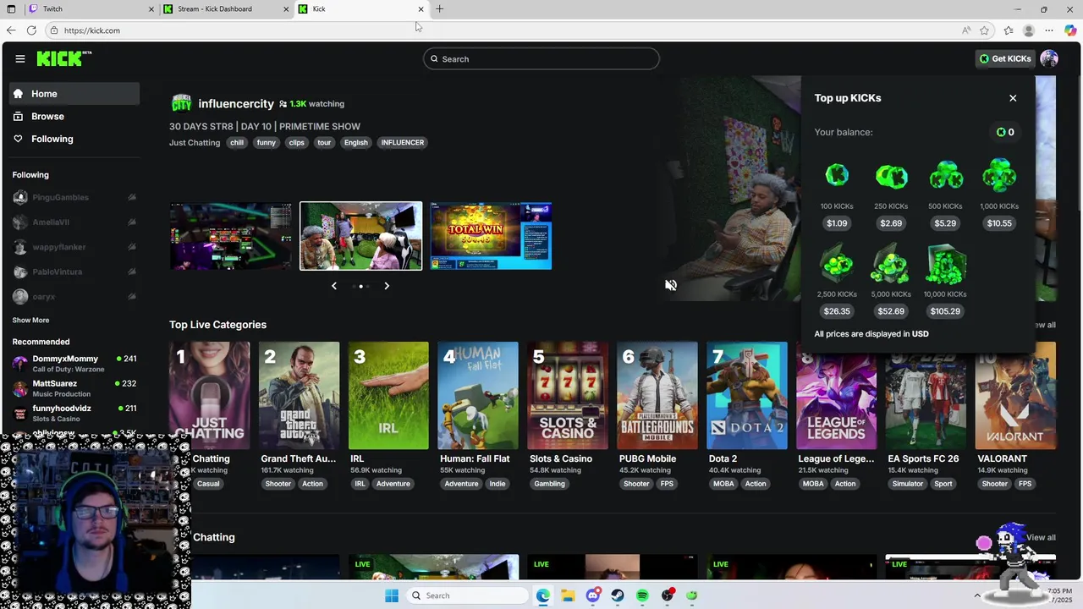This screenshot has width=1083, height=609.
Task: Select the first featured stream thumbnail
Action: click(230, 236)
